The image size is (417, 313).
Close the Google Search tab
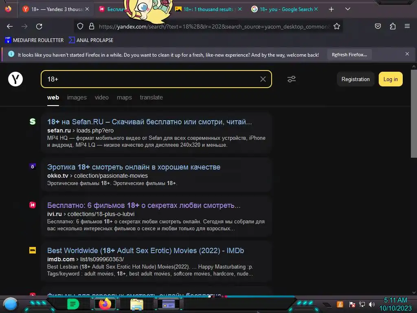pyautogui.click(x=316, y=9)
